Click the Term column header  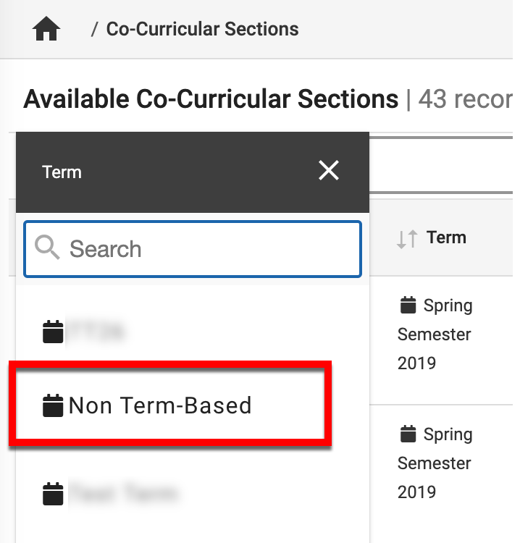[446, 237]
